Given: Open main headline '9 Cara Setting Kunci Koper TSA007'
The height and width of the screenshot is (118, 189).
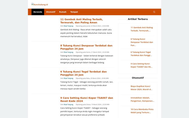Looking at the screenshot, I should coord(87,99).
